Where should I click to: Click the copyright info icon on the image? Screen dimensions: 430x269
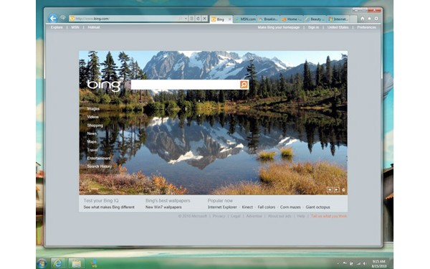tap(343, 189)
